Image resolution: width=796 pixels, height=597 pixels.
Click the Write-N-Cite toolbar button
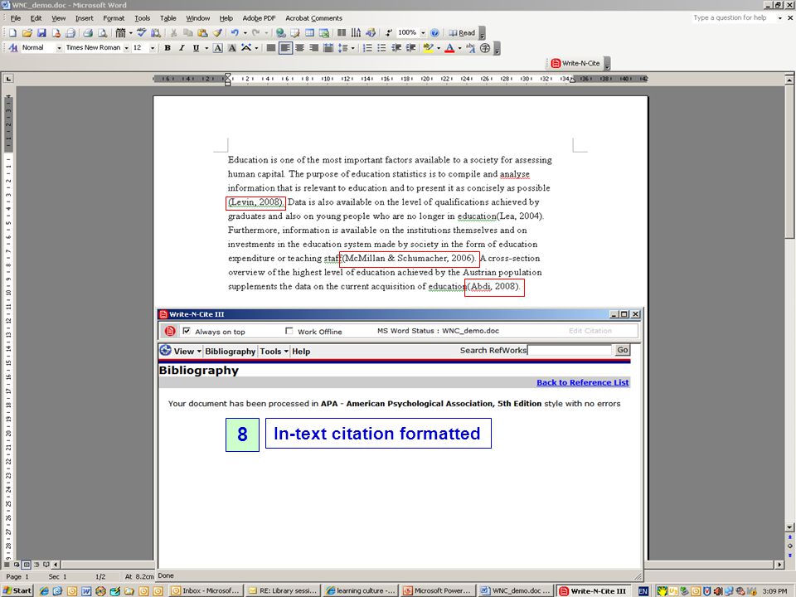575,64
